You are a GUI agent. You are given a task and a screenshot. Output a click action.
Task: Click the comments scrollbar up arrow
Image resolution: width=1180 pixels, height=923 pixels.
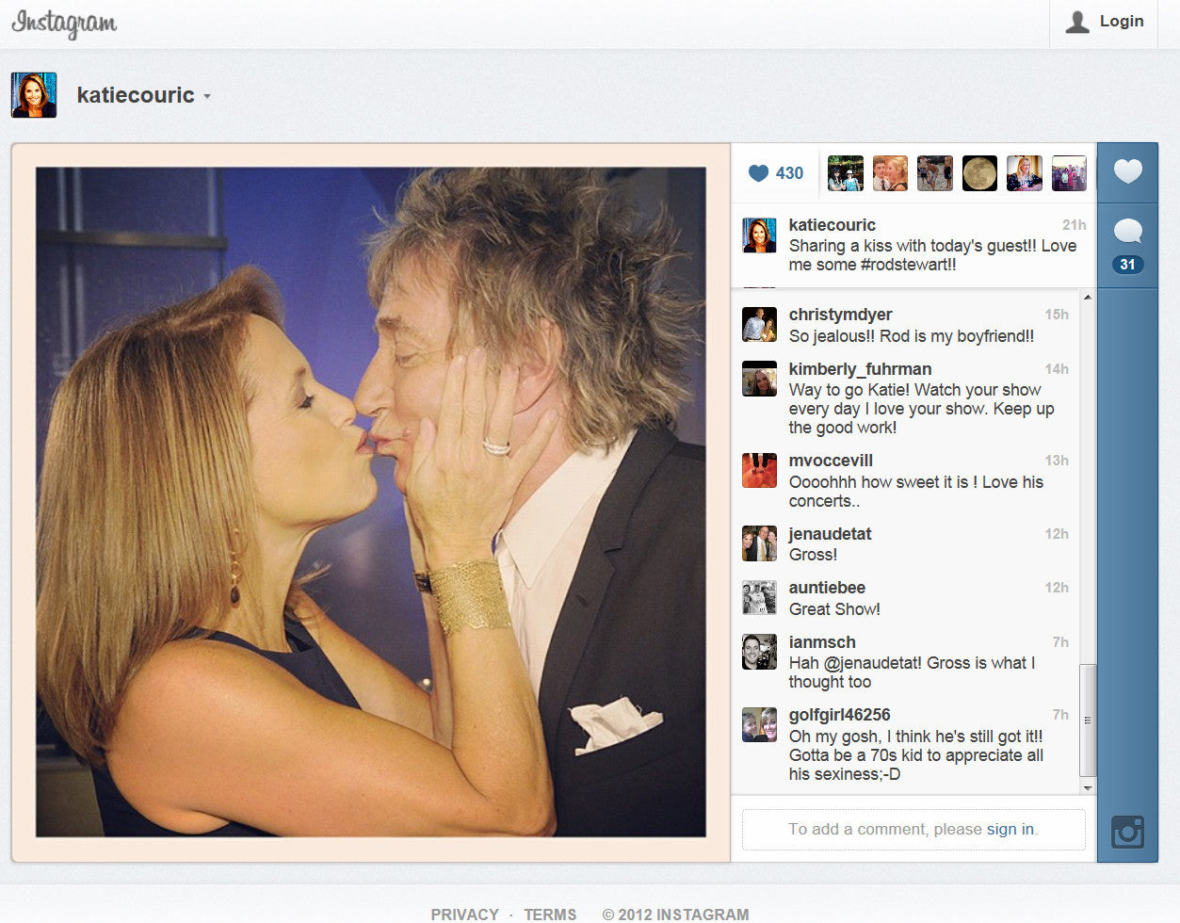pyautogui.click(x=1088, y=298)
